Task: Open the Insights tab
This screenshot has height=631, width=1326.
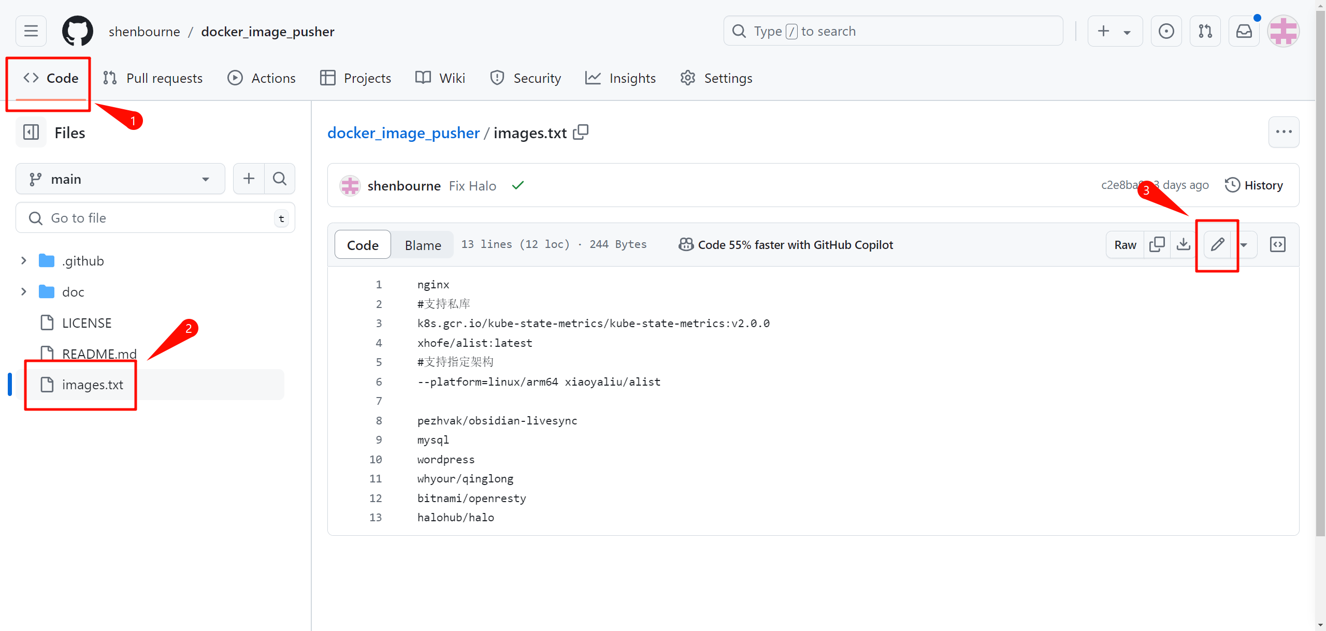Action: point(621,78)
